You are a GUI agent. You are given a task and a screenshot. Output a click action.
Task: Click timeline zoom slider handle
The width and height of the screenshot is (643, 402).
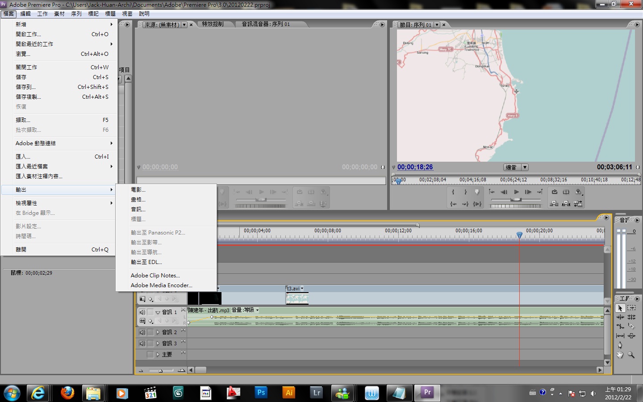click(x=161, y=371)
